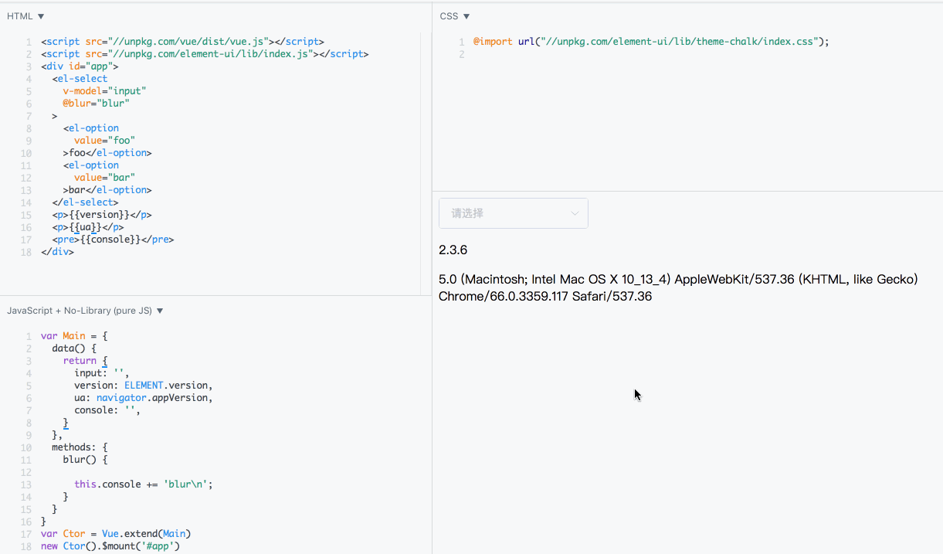Click the "var Main = {" line in JavaScript
Viewport: 943px width, 554px height.
[74, 336]
